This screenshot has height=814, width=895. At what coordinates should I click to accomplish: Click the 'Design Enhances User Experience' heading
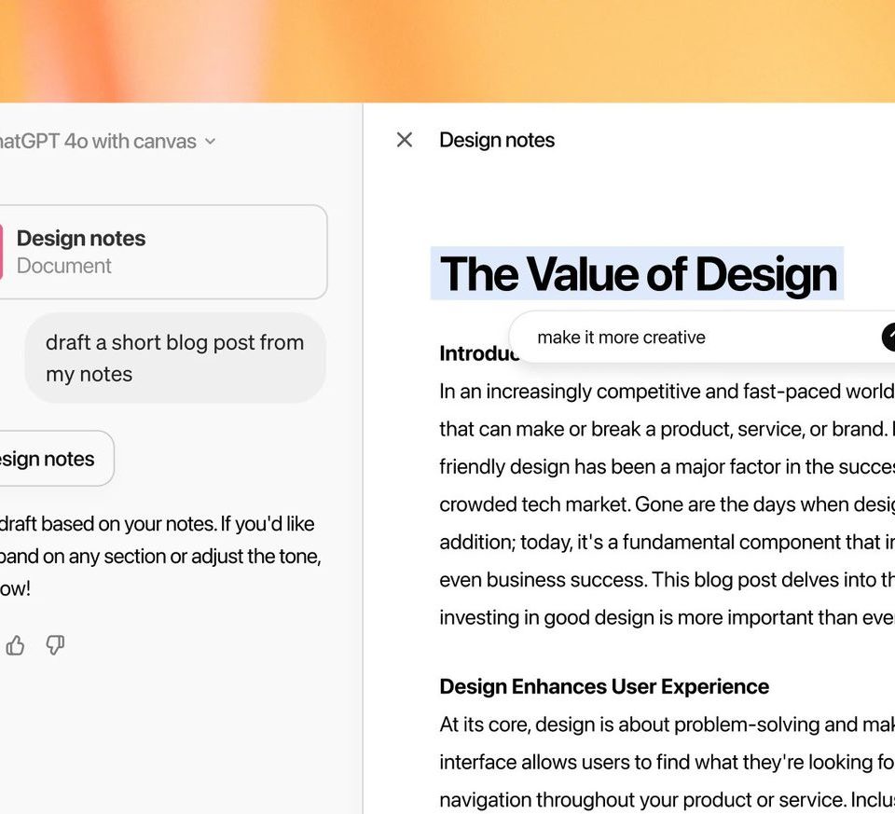[604, 687]
